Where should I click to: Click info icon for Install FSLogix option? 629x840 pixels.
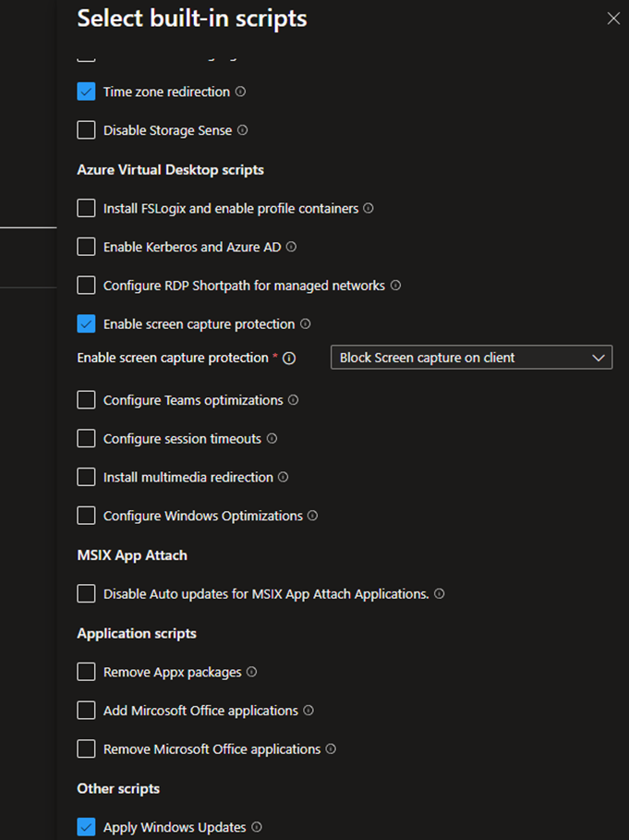(x=369, y=209)
